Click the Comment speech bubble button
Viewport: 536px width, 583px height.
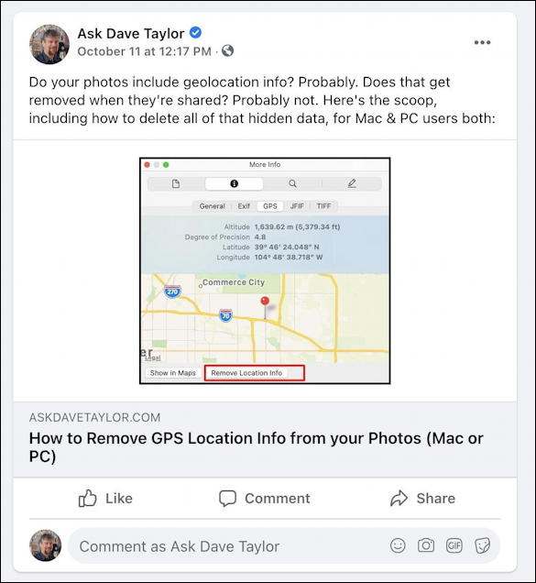(x=264, y=499)
